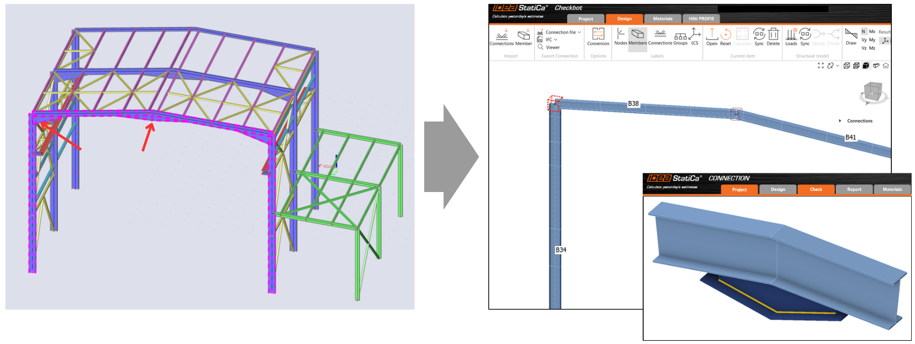Open the Connection window Design tab
The width and height of the screenshot is (915, 344).
pyautogui.click(x=778, y=189)
